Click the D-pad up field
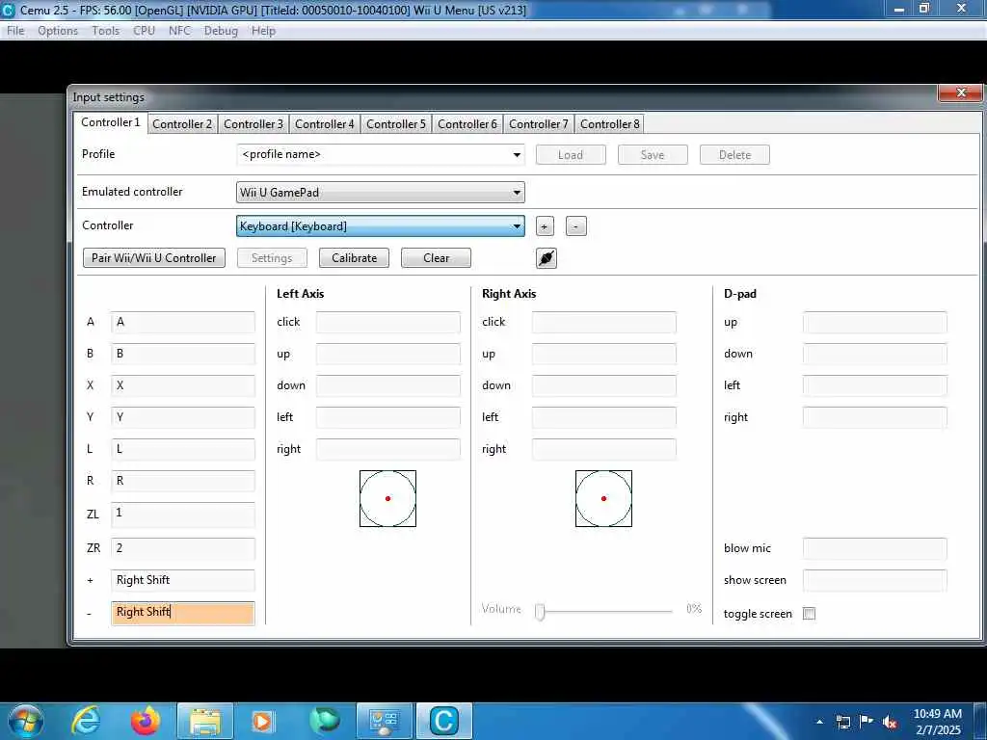This screenshot has height=740, width=987. tap(875, 322)
